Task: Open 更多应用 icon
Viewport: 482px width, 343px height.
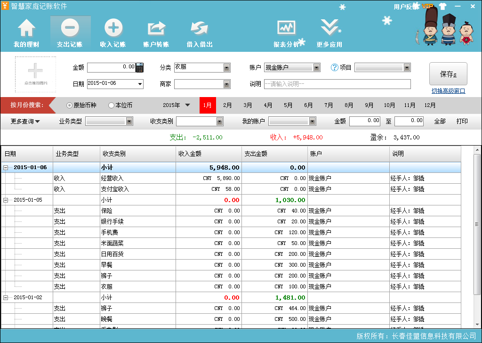Action: [329, 29]
